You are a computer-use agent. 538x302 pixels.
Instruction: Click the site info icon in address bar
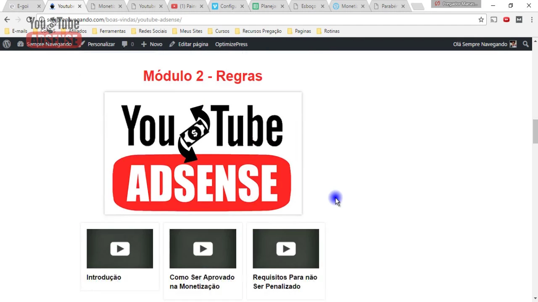click(x=42, y=20)
